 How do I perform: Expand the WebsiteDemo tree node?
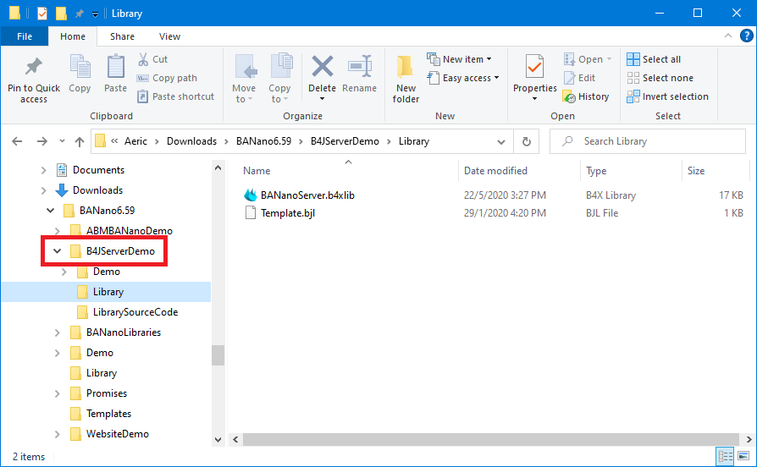coord(57,434)
